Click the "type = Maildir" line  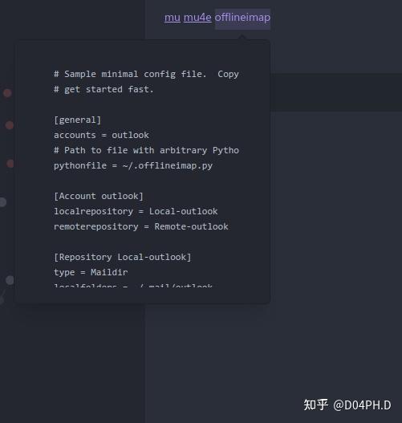point(91,272)
